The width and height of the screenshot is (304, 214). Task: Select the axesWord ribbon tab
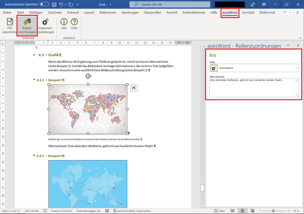(230, 12)
